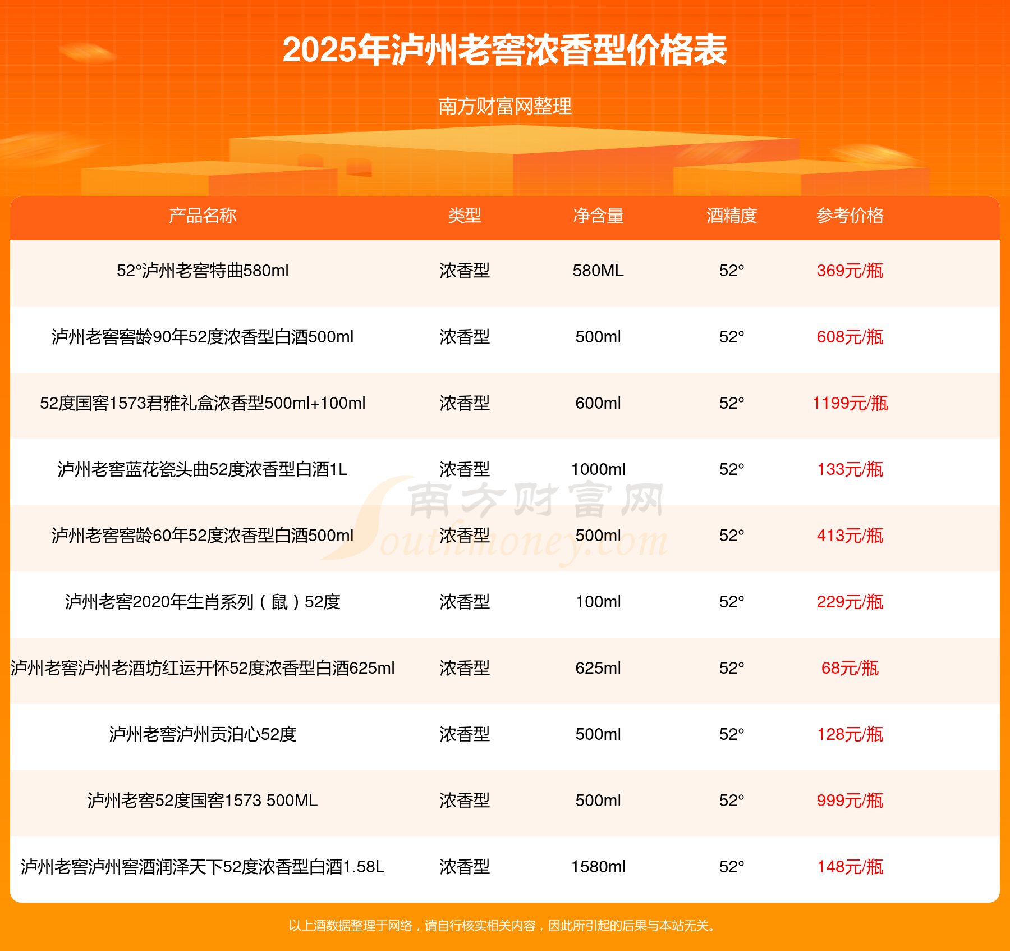Select the 580ML net content cell

click(598, 271)
